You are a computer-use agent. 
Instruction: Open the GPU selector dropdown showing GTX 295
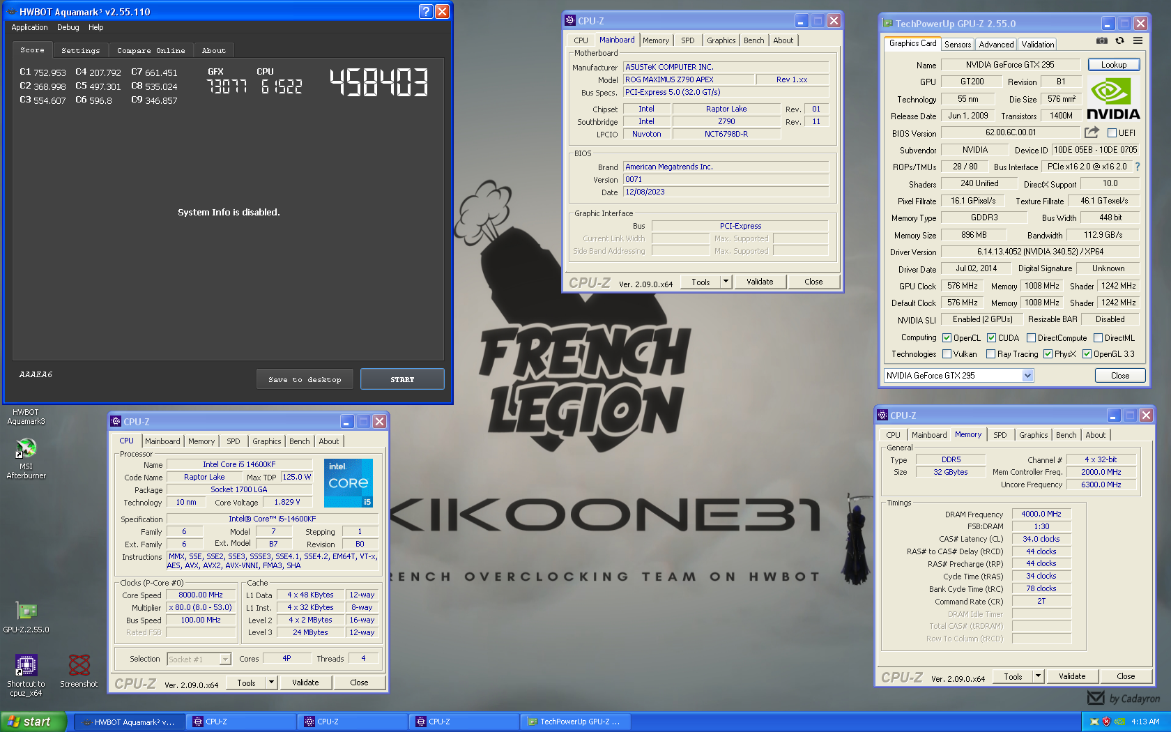tap(958, 376)
